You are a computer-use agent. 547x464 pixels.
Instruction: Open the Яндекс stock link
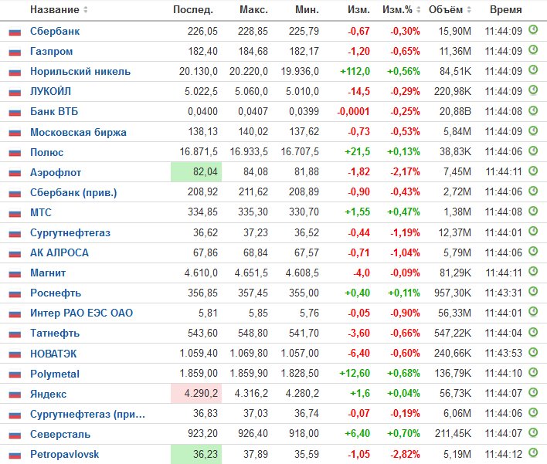48,395
